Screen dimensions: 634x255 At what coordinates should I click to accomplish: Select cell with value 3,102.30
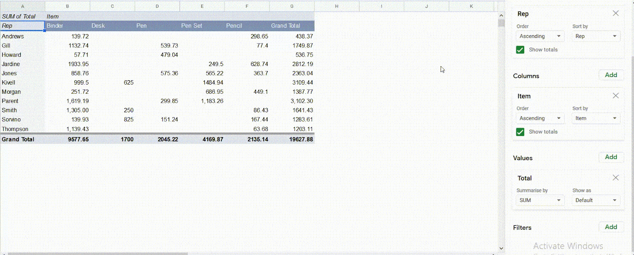[292, 101]
